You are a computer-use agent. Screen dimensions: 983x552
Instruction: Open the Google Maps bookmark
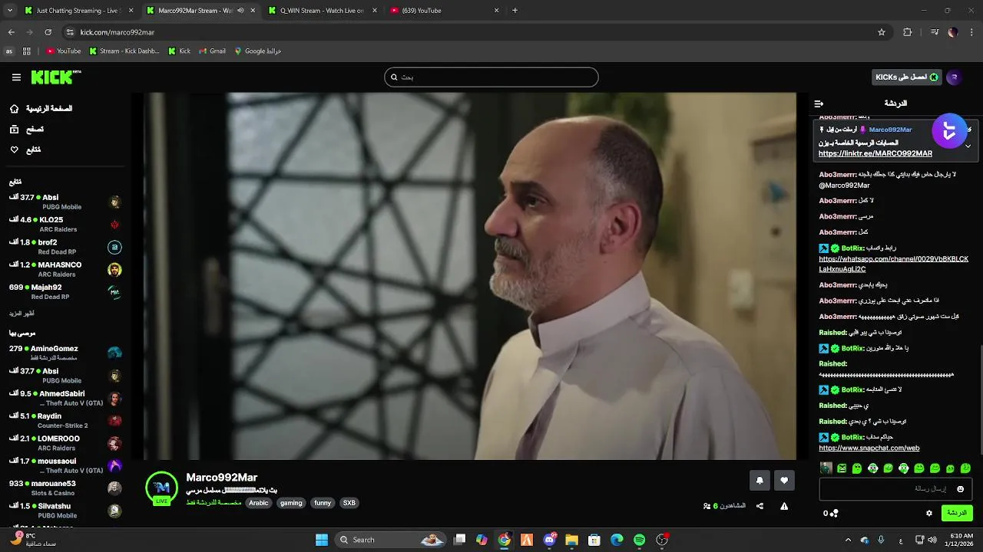point(257,51)
